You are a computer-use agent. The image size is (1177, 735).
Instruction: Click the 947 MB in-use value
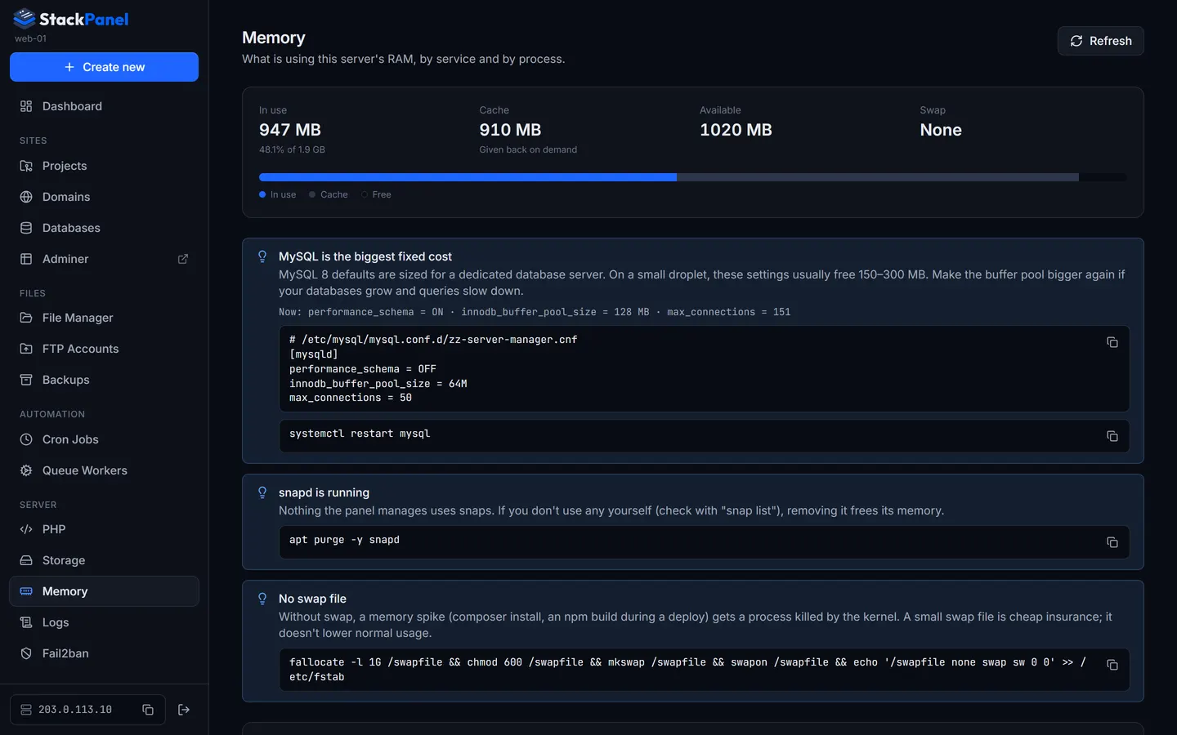coord(290,130)
